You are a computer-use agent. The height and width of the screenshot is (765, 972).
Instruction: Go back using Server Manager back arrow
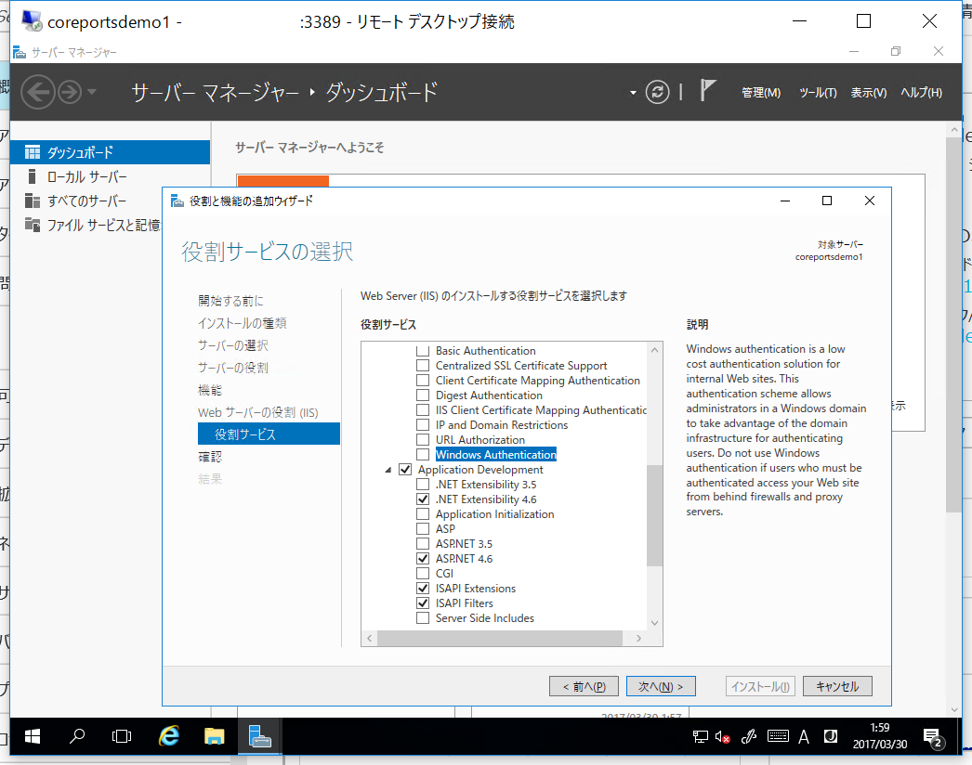[x=38, y=92]
